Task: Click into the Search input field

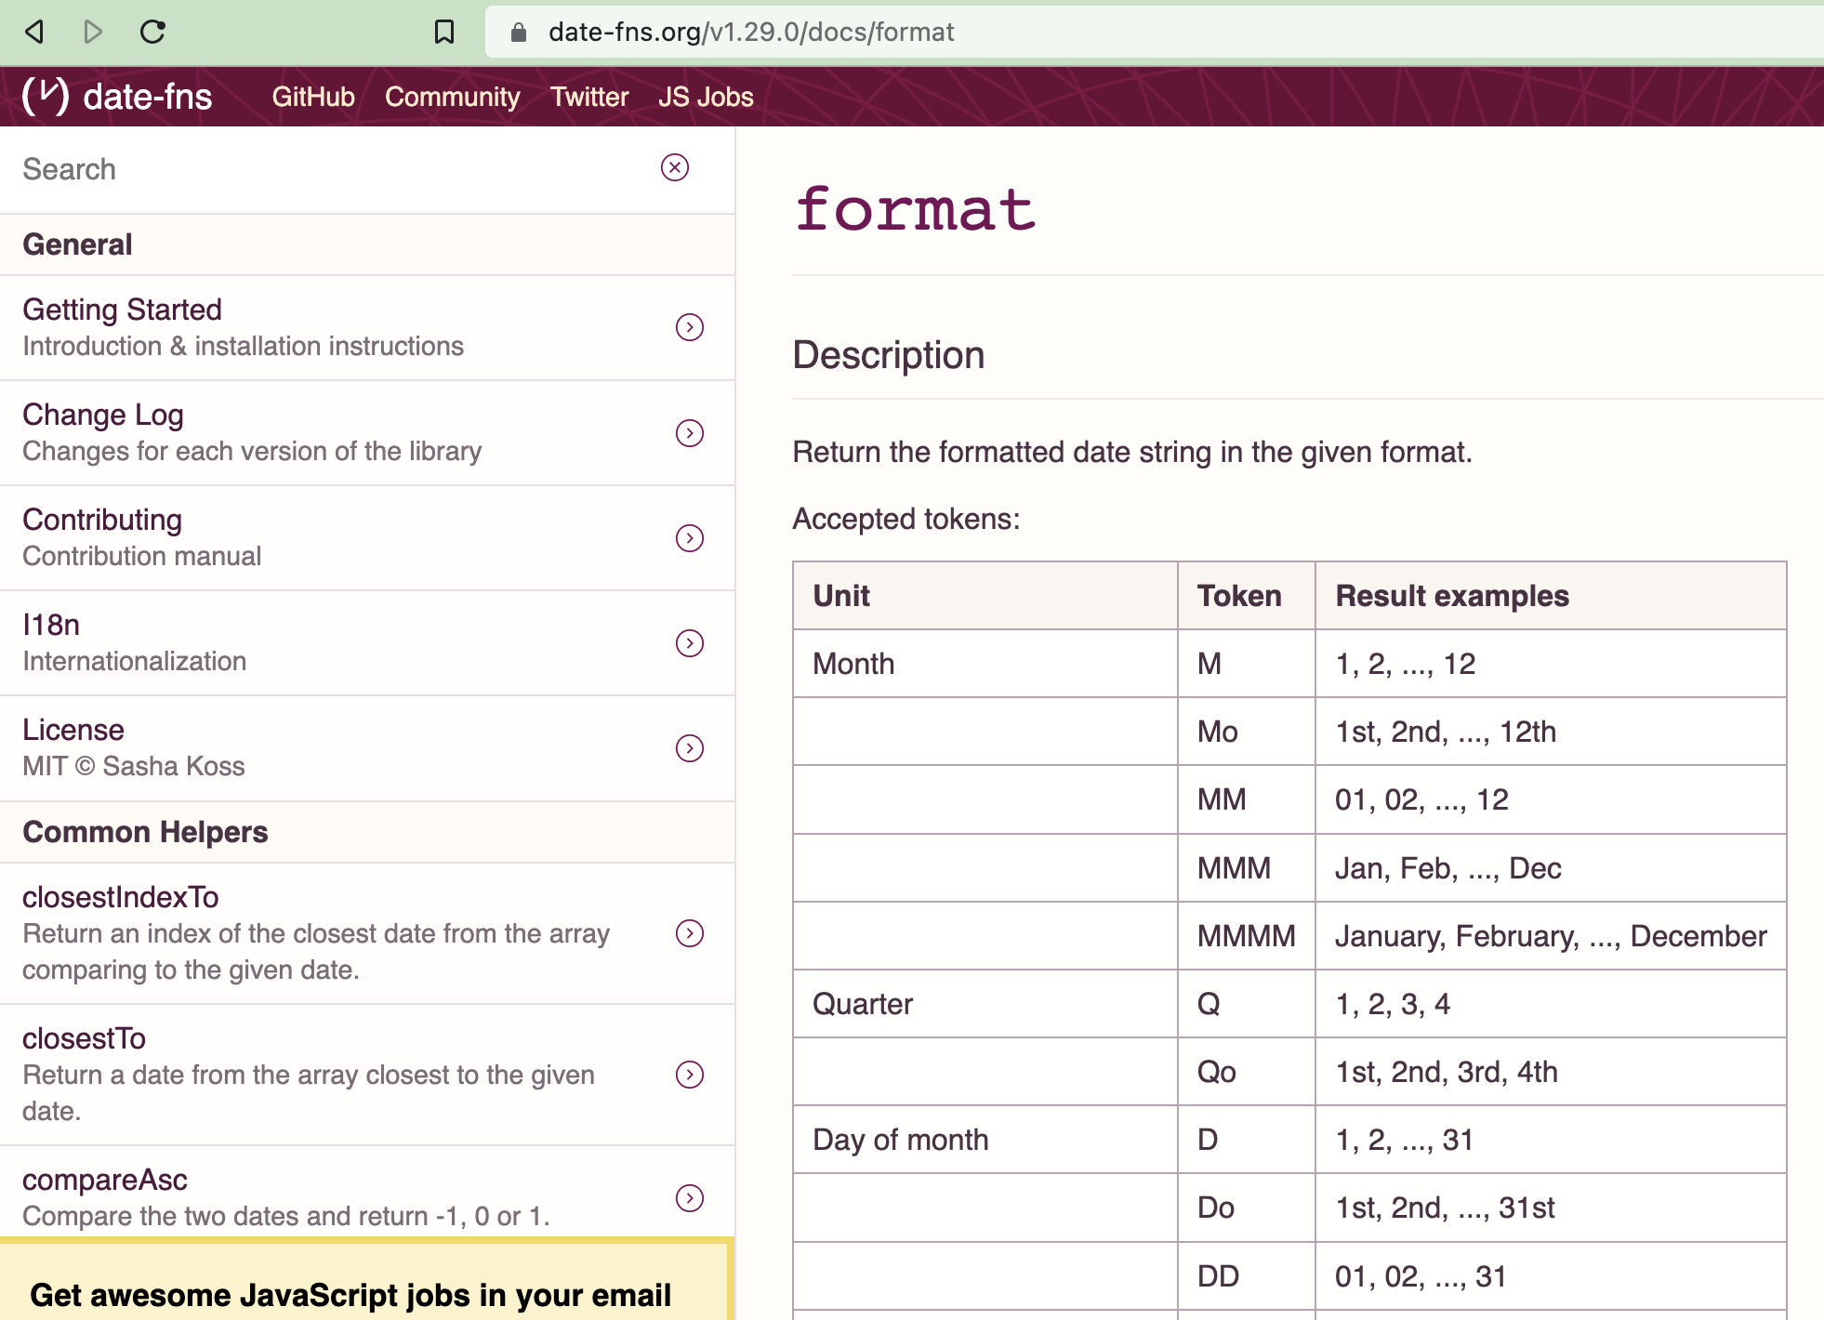Action: [x=325, y=169]
